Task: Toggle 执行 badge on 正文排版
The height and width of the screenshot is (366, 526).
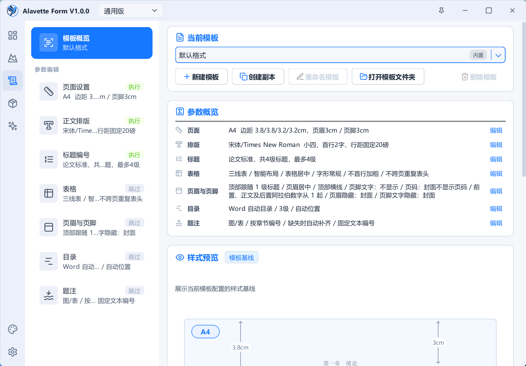Action: click(x=134, y=121)
